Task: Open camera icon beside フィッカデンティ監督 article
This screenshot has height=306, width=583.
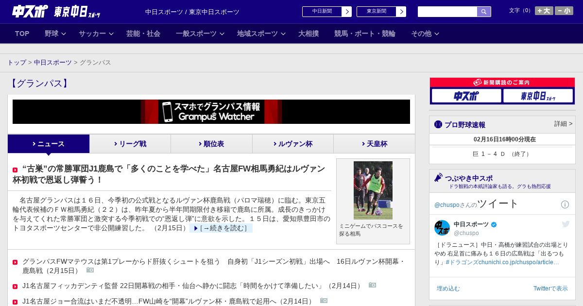Action: pos(372,285)
